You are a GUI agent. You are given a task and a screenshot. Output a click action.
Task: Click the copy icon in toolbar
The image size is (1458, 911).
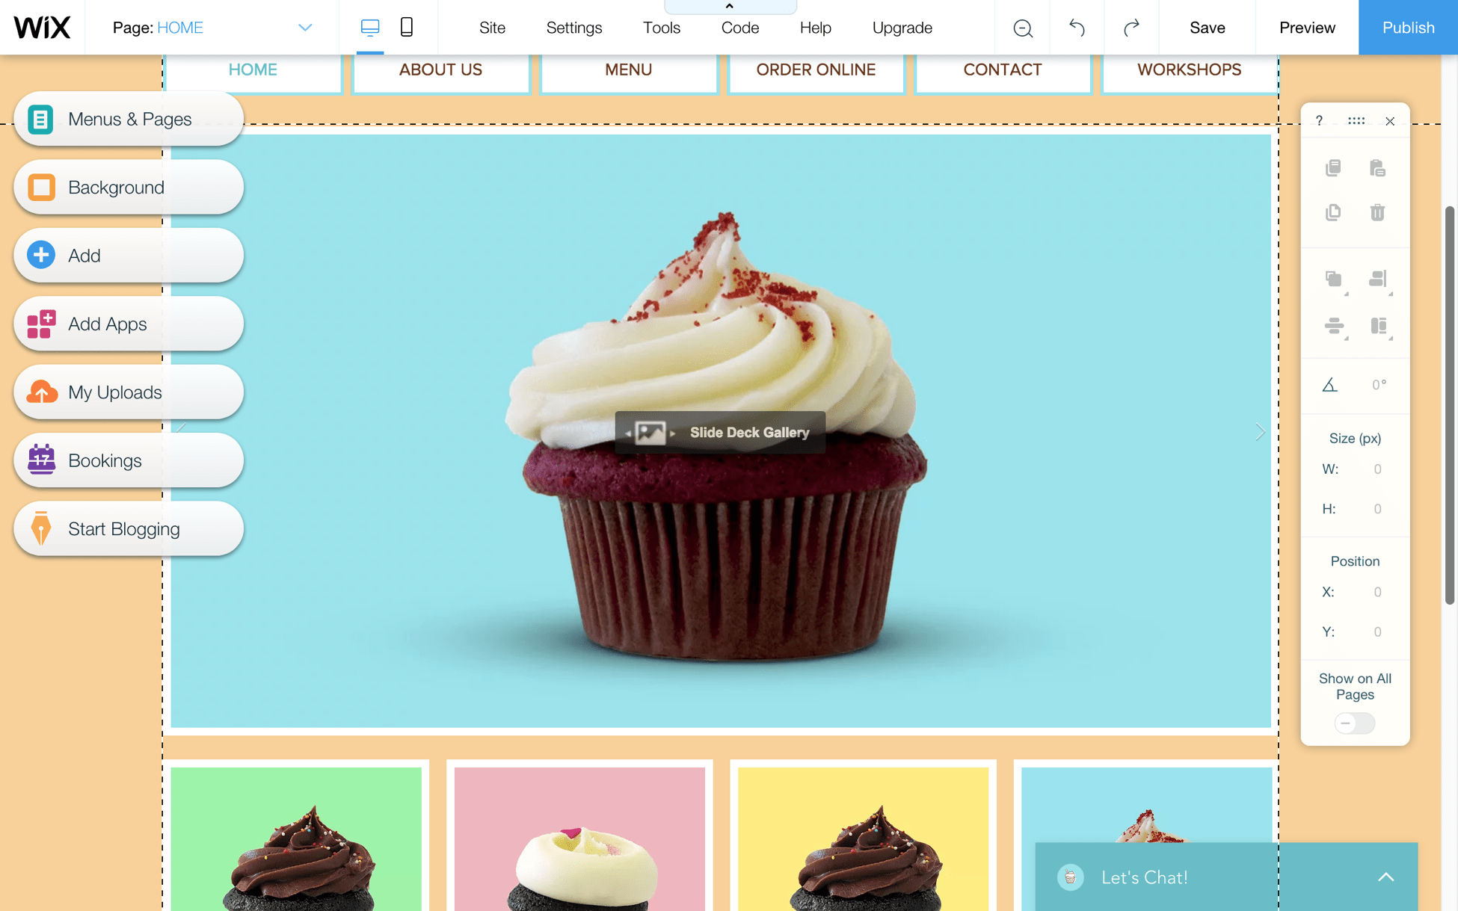point(1333,168)
